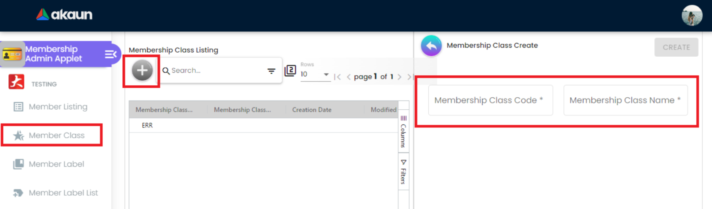The image size is (712, 209).
Task: Click the Membership Admin Applet title
Action: pos(54,54)
